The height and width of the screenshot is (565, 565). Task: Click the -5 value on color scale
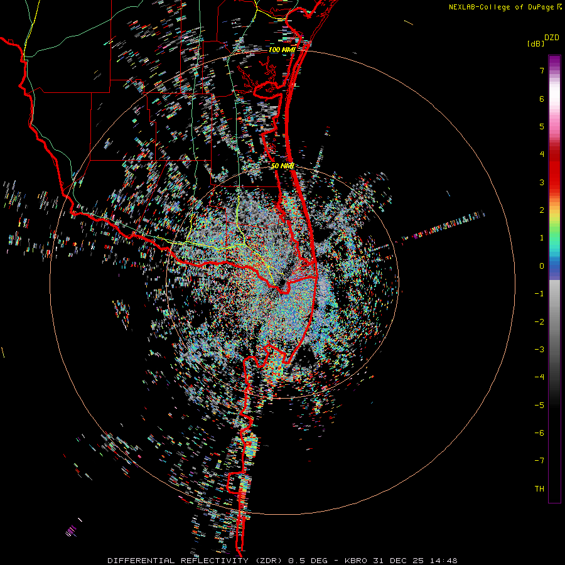(539, 406)
